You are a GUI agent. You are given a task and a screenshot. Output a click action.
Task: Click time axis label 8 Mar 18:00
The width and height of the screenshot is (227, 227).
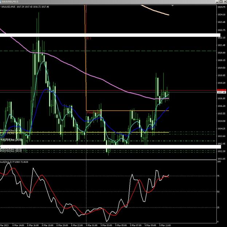point(47,226)
